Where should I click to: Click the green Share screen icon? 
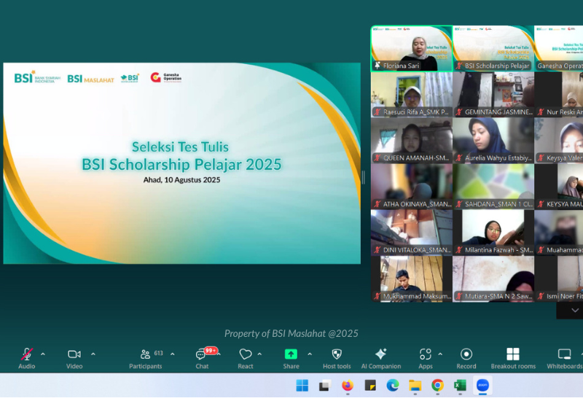click(x=291, y=355)
